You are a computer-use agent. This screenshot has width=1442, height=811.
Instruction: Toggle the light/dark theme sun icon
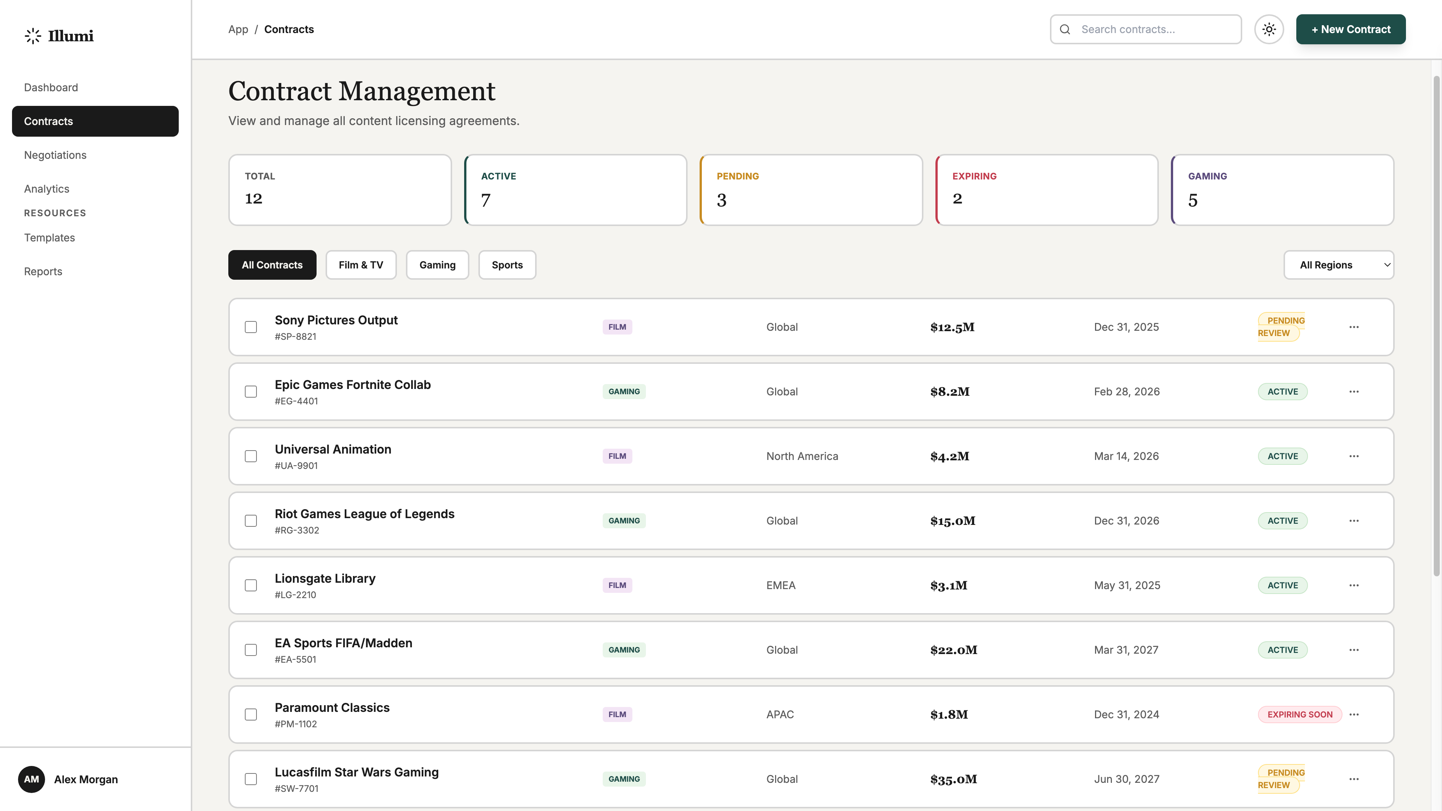coord(1269,29)
